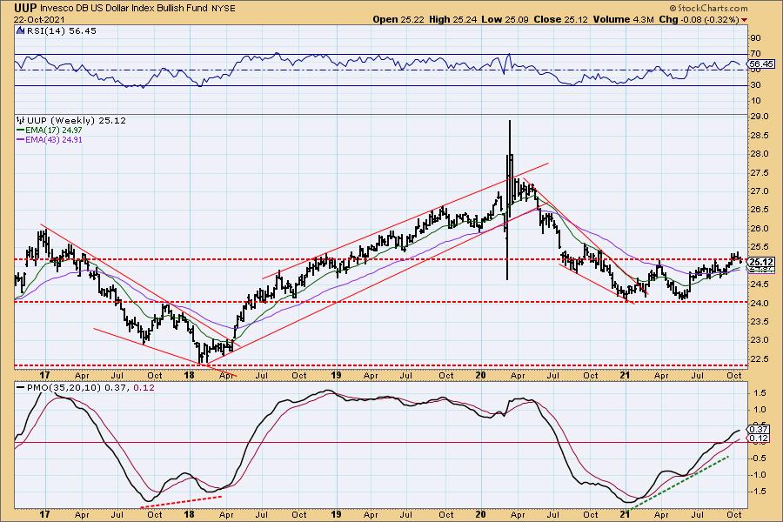The image size is (783, 522).
Task: Click the RSI indicator icon before RSI(14)
Action: 20,30
